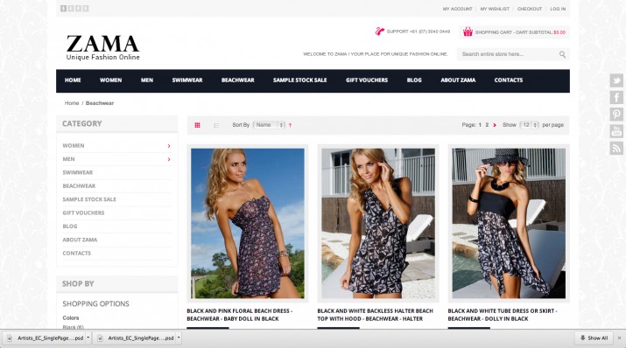Open the Women menu in the navigation bar
The image size is (626, 348).
[110, 80]
